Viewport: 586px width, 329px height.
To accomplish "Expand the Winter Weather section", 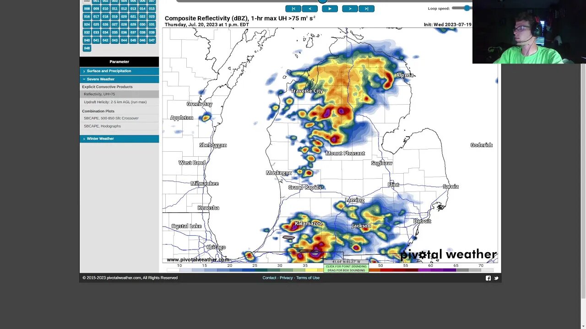I will click(119, 138).
